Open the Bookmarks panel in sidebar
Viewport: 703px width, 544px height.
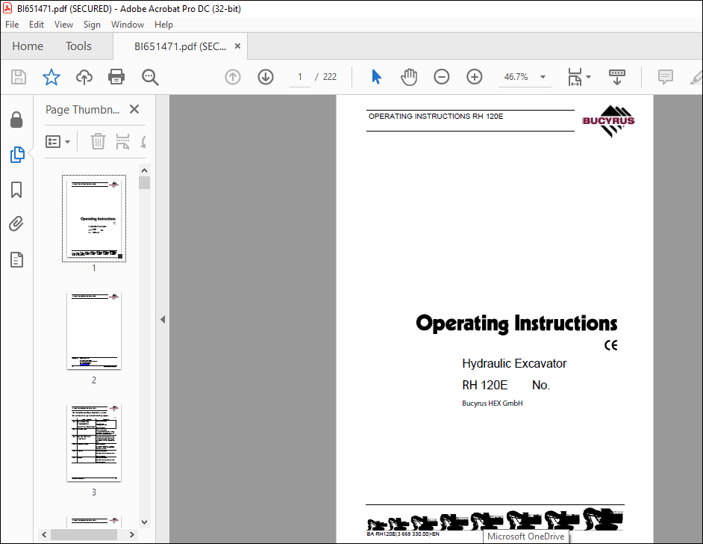16,190
